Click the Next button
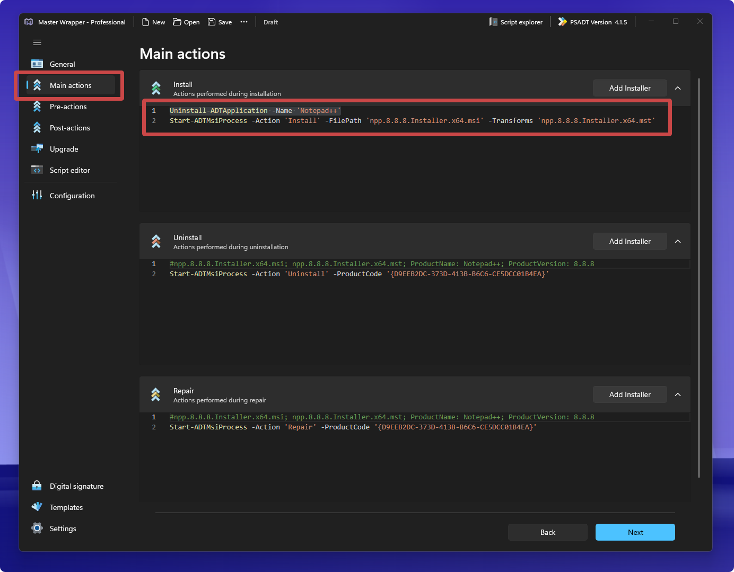The height and width of the screenshot is (572, 734). [x=635, y=532]
